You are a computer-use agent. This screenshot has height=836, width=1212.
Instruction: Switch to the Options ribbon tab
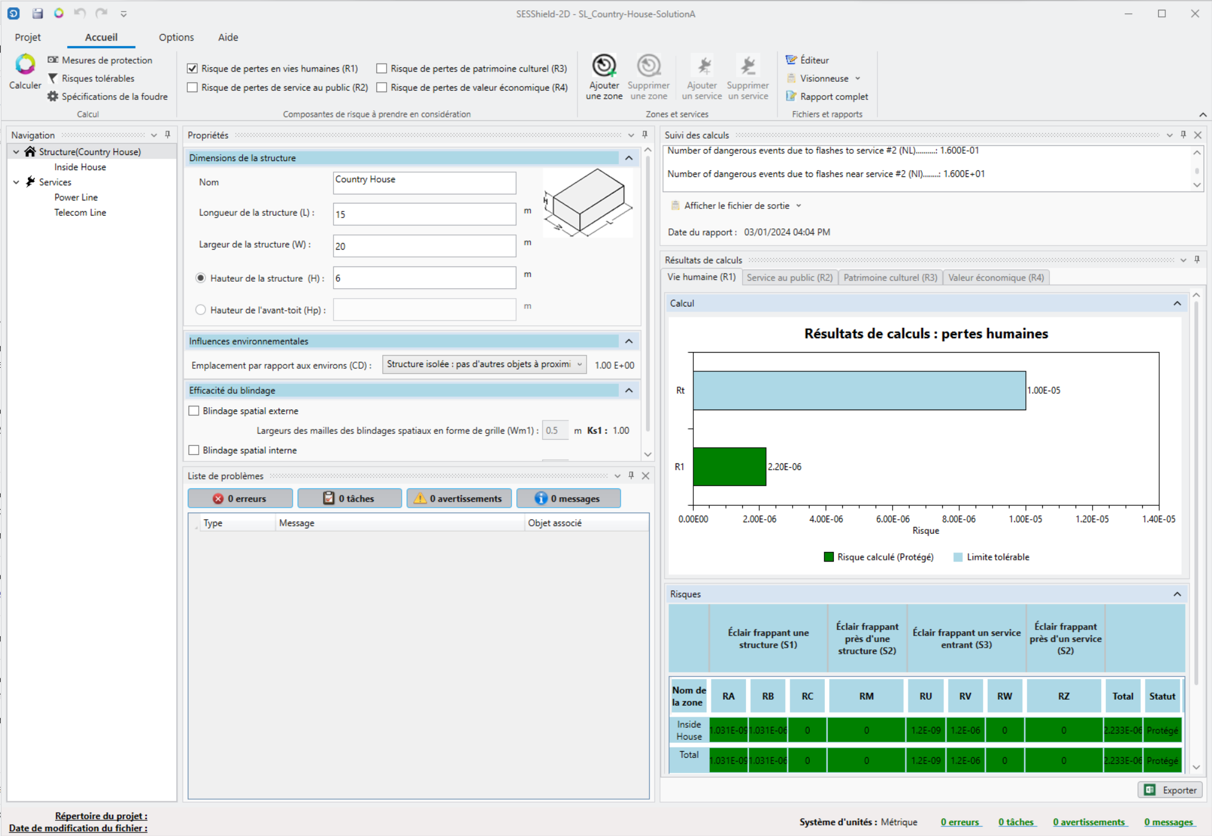pyautogui.click(x=176, y=38)
